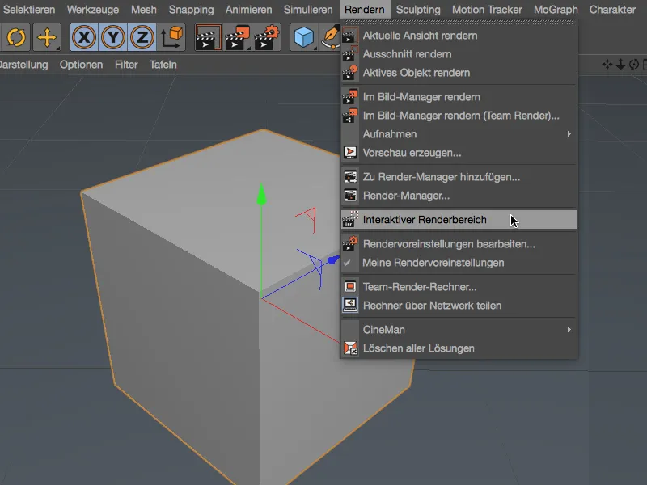647x485 pixels.
Task: Click the viewport pan navigation icon
Action: pos(607,65)
